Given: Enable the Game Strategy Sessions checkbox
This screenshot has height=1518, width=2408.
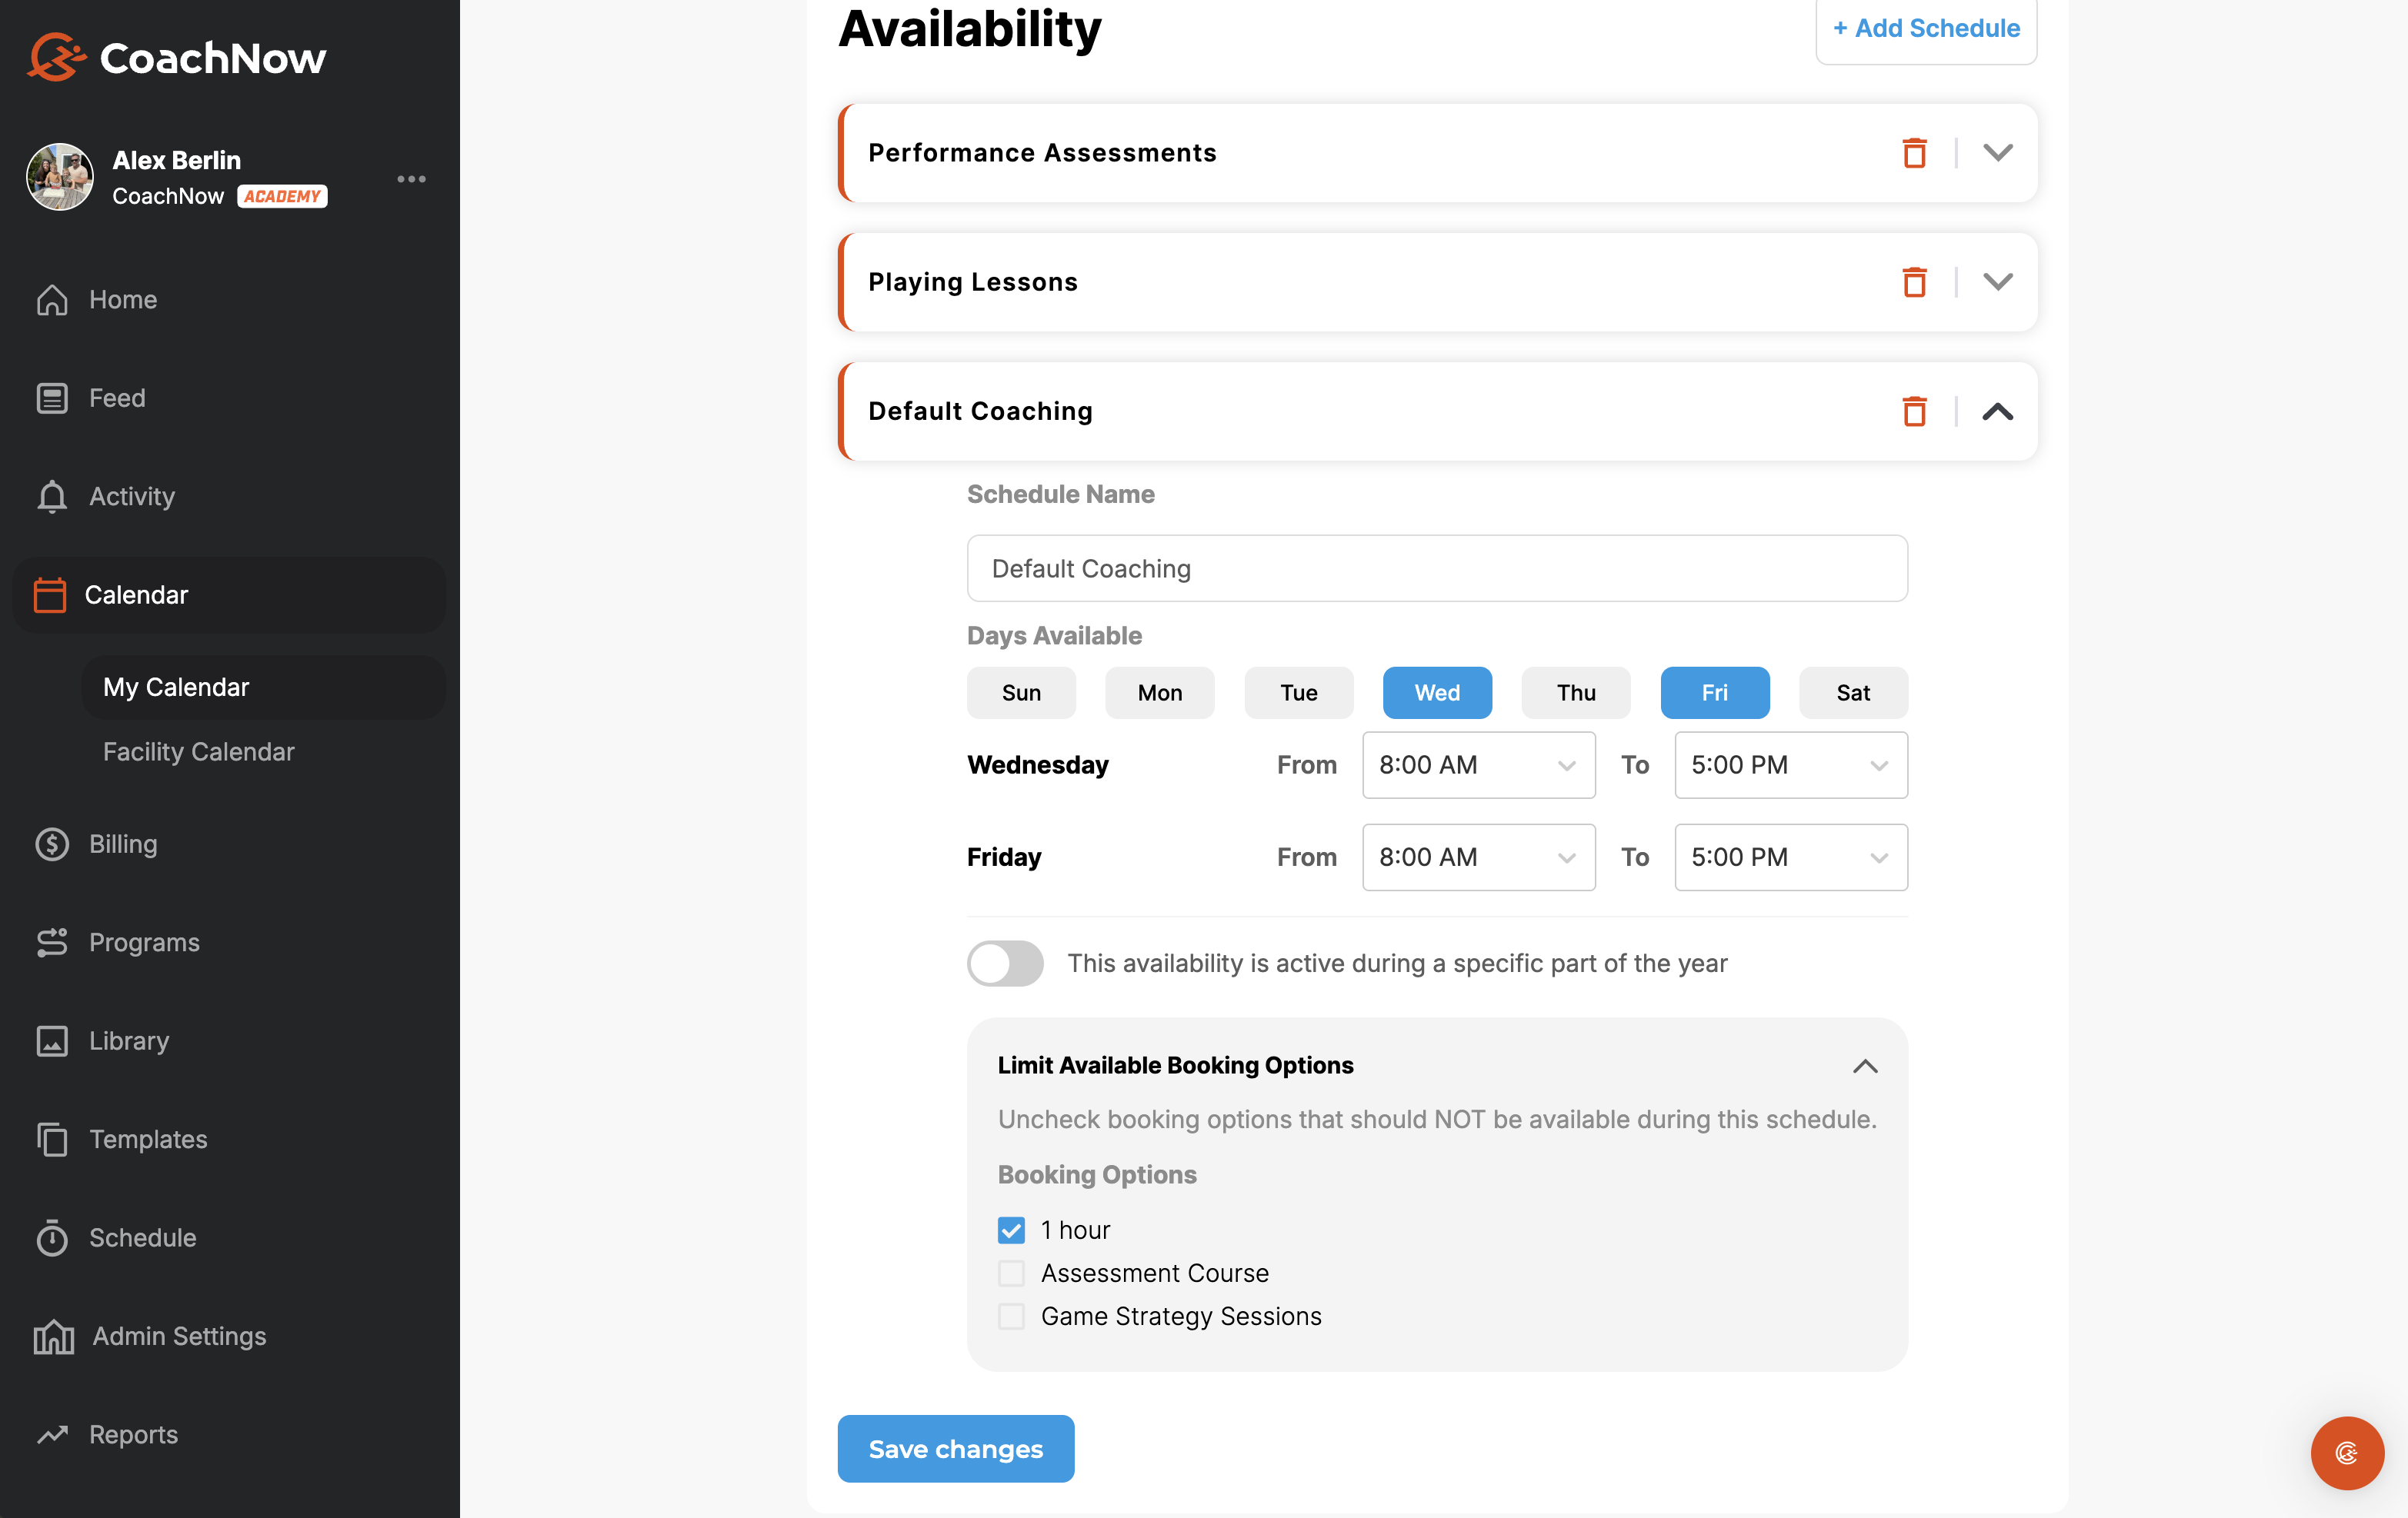Looking at the screenshot, I should [x=1011, y=1316].
